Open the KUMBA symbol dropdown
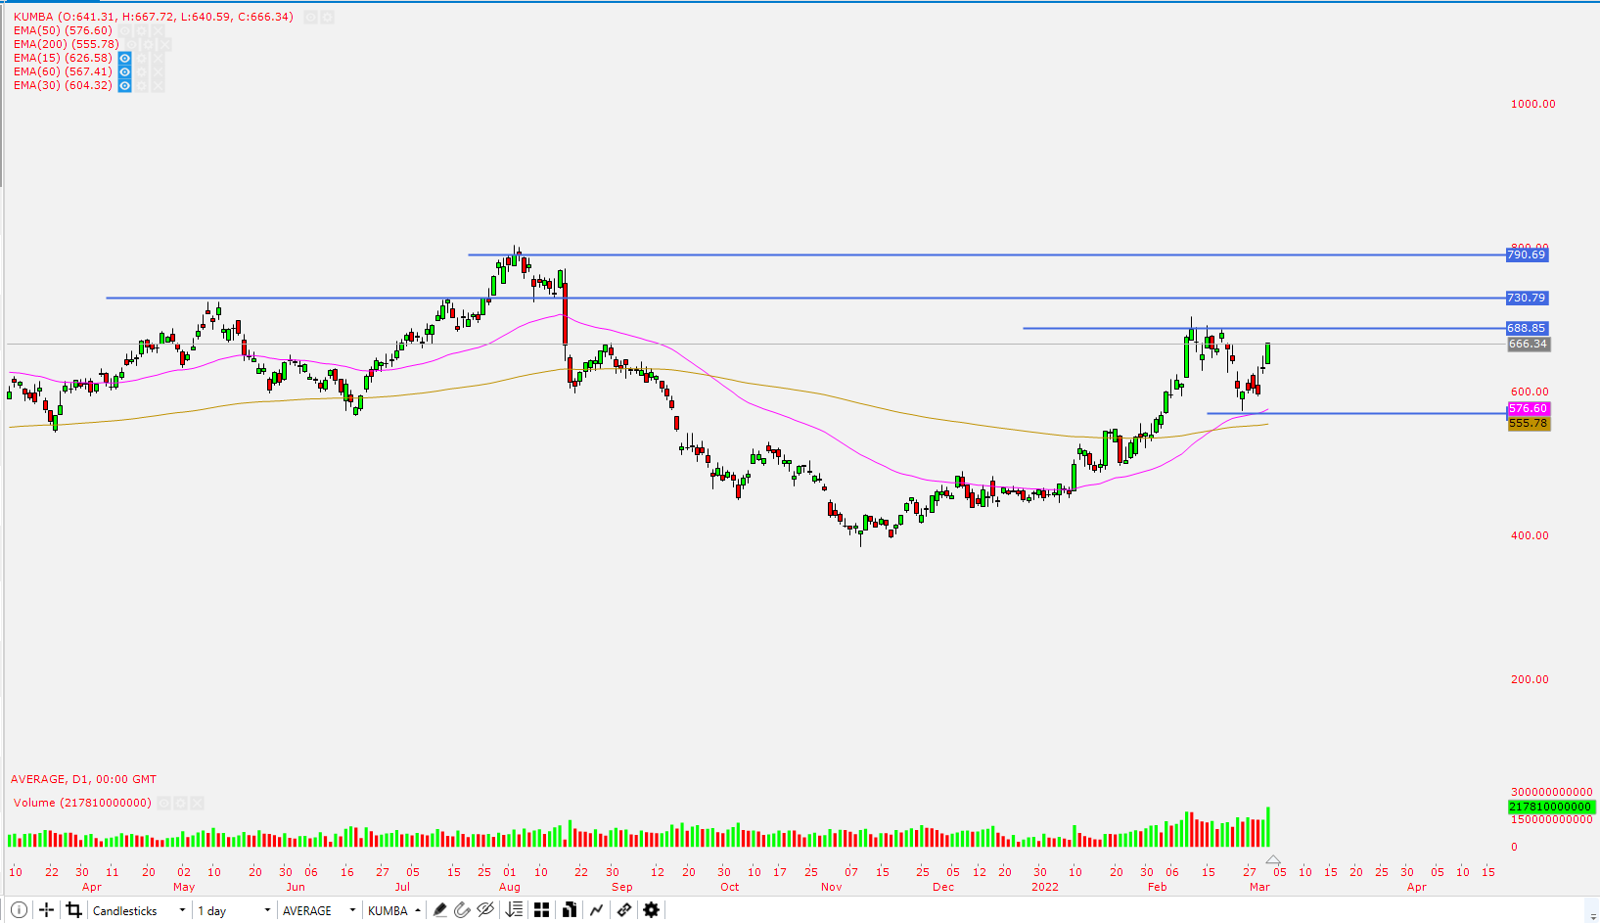This screenshot has width=1600, height=923. click(391, 910)
